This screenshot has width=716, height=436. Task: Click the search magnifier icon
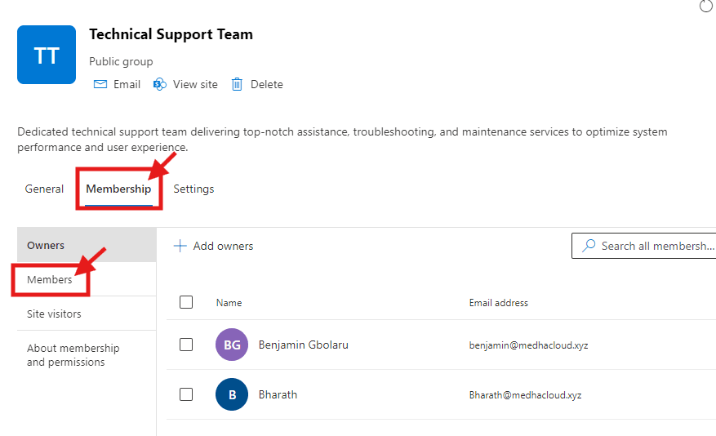[589, 246]
